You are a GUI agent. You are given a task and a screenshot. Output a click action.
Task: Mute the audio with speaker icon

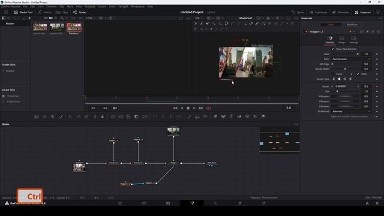click(115, 108)
